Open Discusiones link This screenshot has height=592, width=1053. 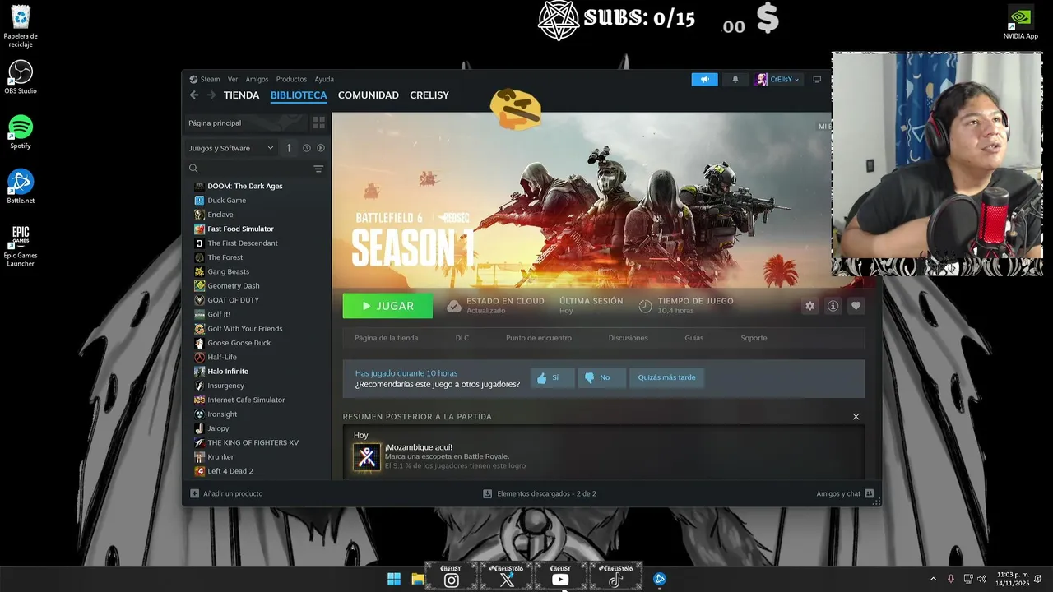click(x=628, y=338)
